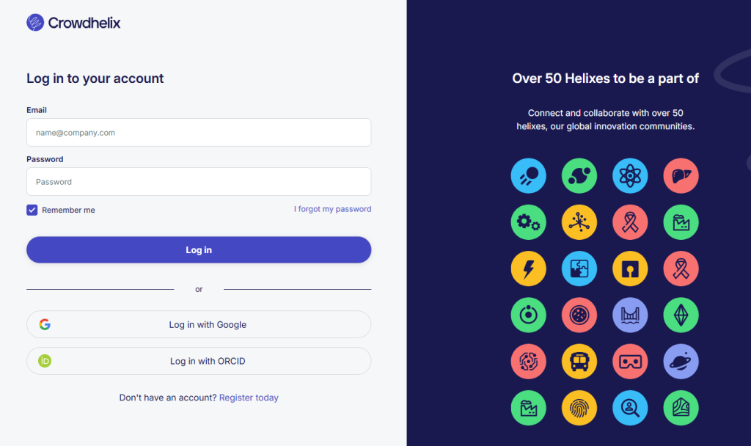Screen dimensions: 751x446
Task: Click the green gears helix icon
Action: click(528, 222)
